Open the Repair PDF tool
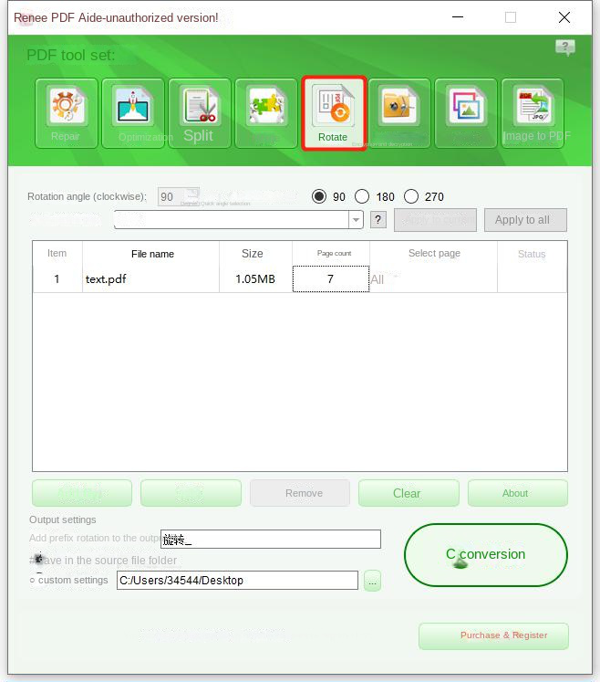 coord(67,113)
